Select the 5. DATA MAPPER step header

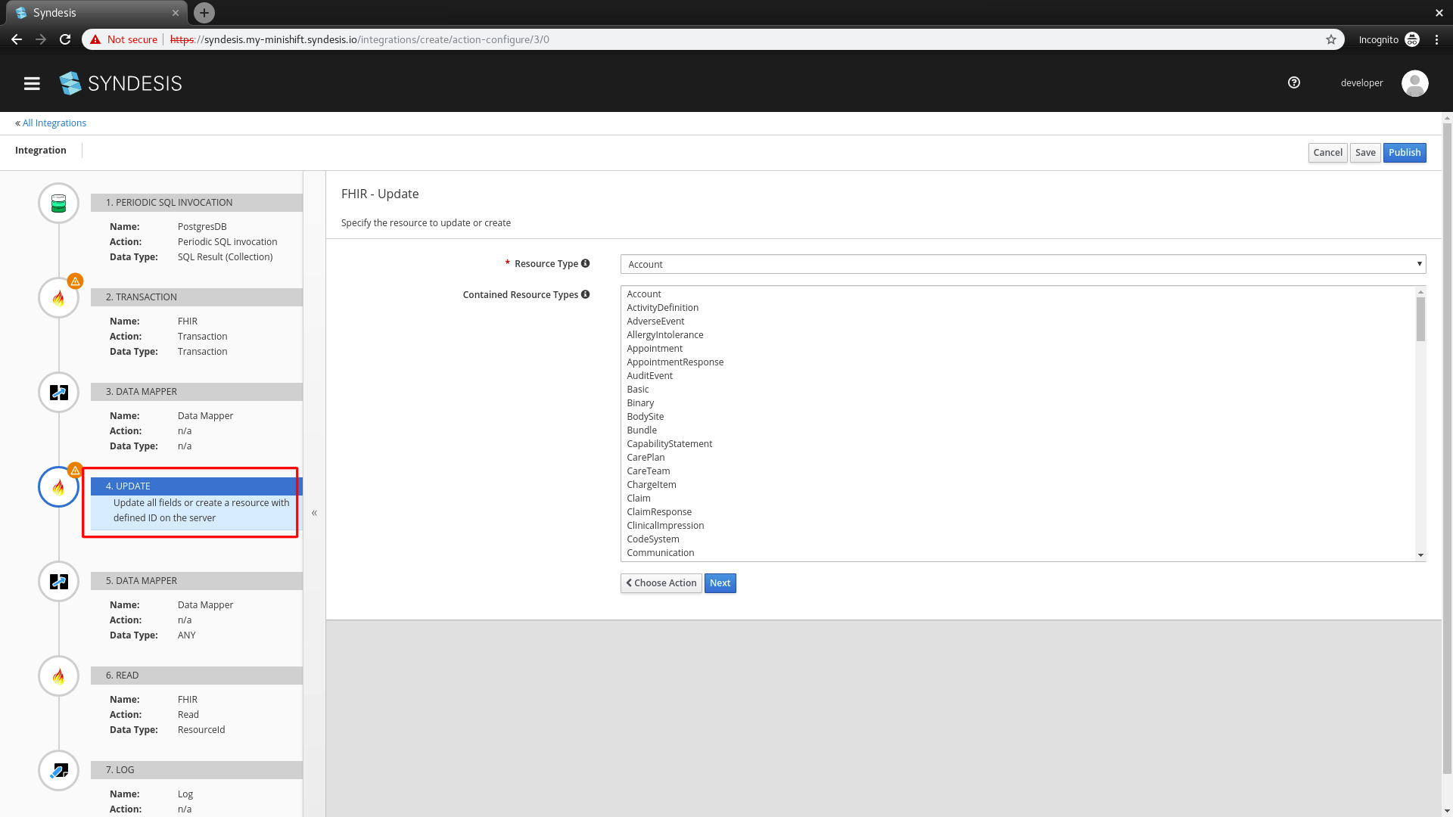(x=197, y=581)
